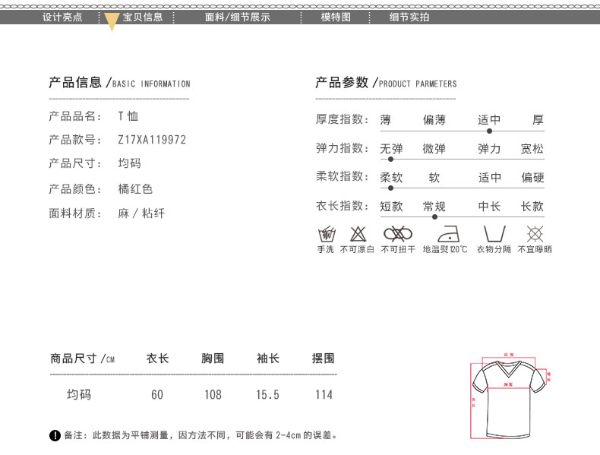Click the 弹力 elasticity option
The width and height of the screenshot is (600, 455).
point(489,148)
